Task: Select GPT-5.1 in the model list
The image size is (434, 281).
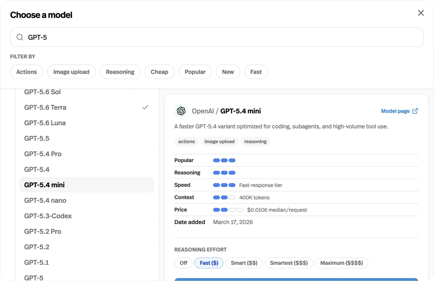Action: point(87,262)
